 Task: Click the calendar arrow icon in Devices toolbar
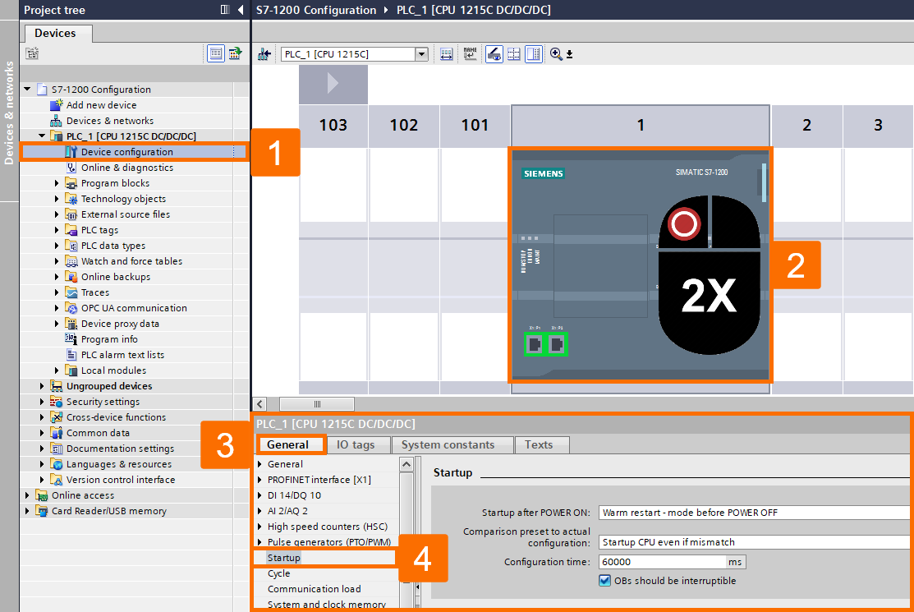coord(235,53)
